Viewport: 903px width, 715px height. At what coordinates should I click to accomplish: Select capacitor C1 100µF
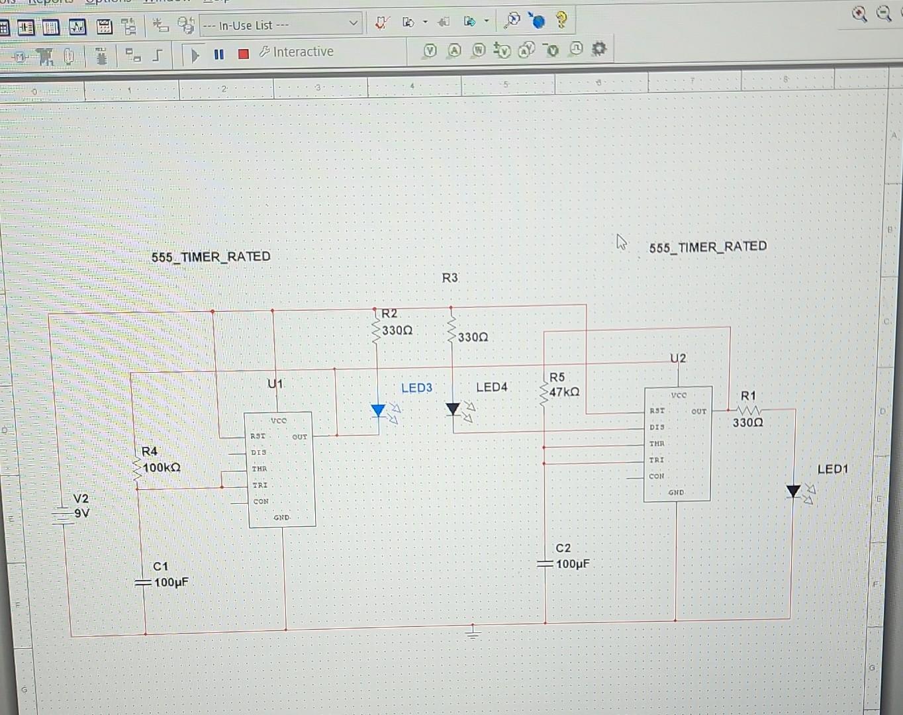point(143,583)
